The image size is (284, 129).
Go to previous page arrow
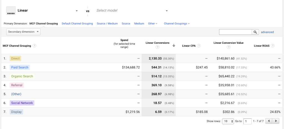(x=269, y=121)
